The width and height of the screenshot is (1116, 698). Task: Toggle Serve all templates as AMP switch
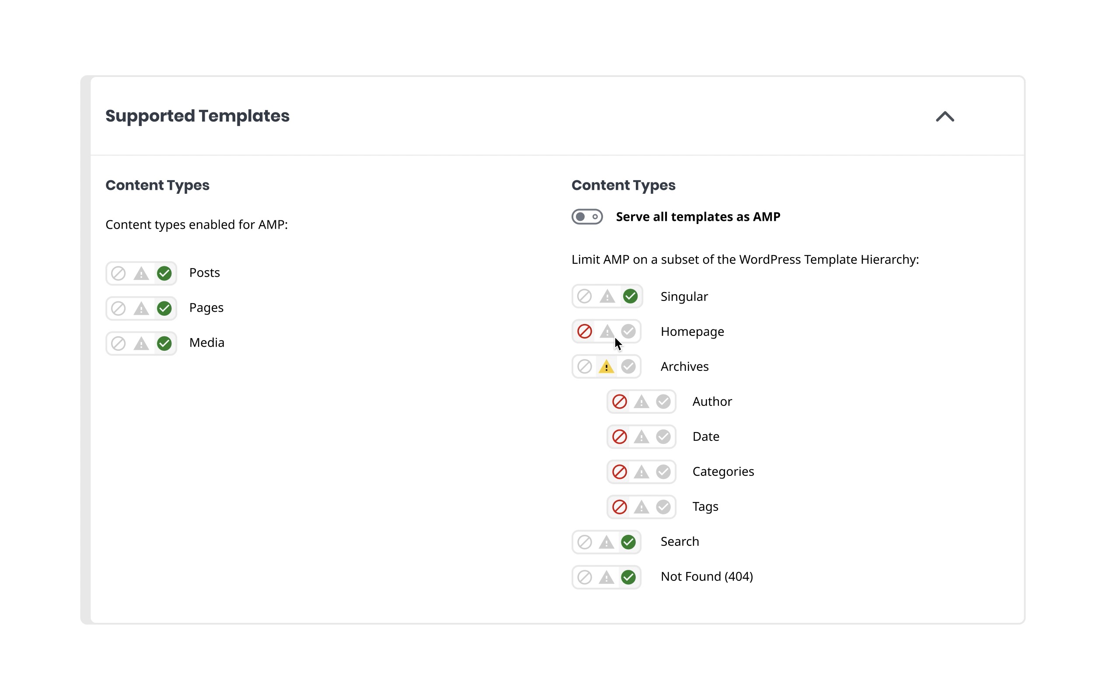587,216
